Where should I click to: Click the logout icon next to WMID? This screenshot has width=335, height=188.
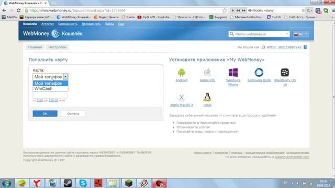tap(305, 47)
